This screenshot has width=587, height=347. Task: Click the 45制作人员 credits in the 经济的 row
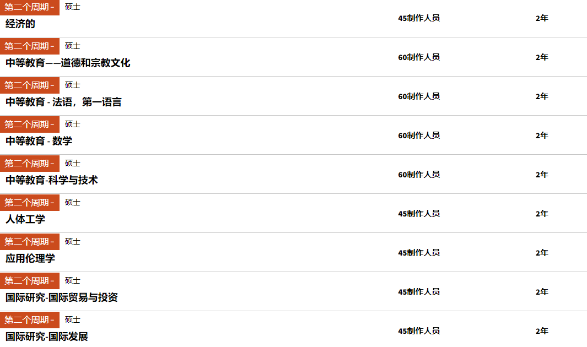pyautogui.click(x=419, y=18)
